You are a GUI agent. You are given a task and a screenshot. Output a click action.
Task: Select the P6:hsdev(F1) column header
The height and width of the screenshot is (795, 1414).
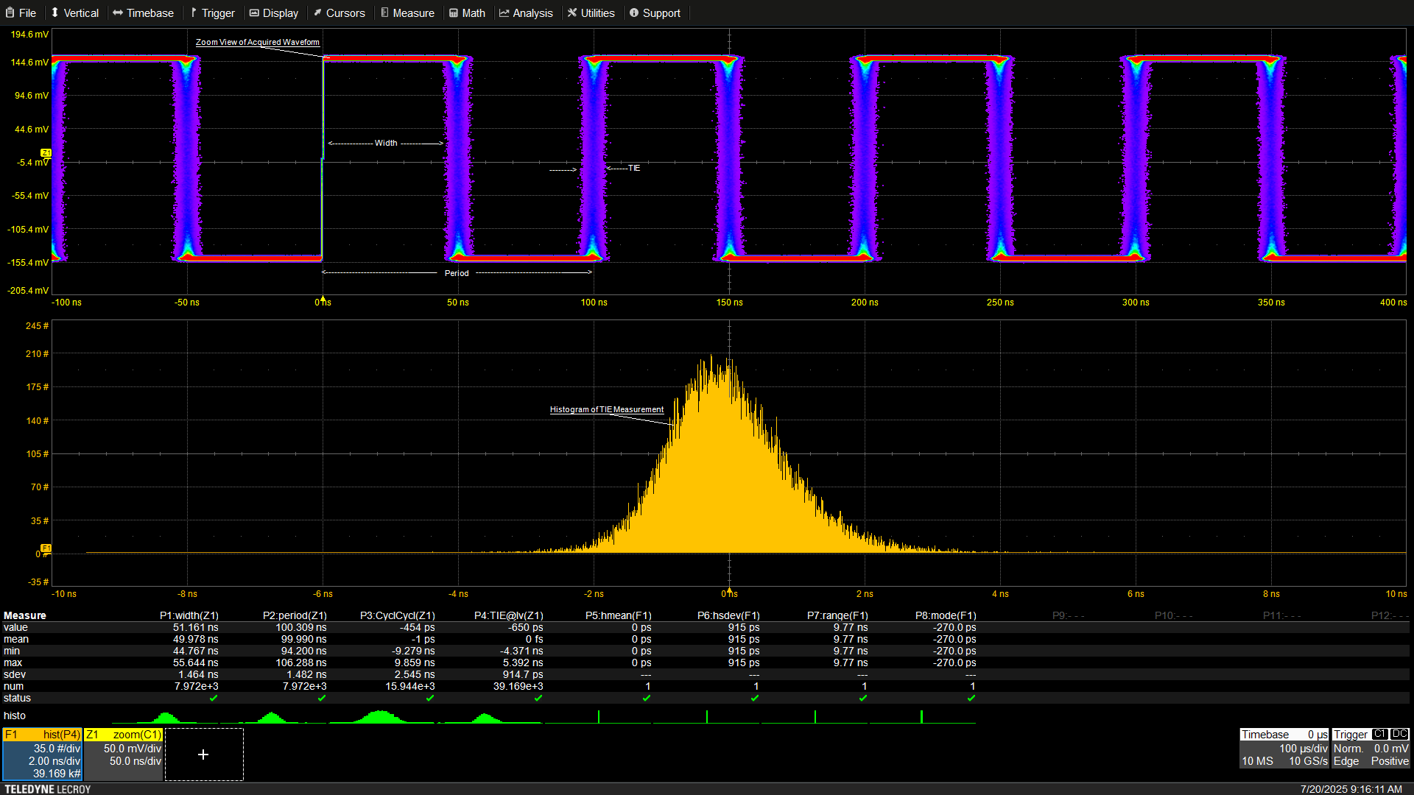[x=728, y=615]
